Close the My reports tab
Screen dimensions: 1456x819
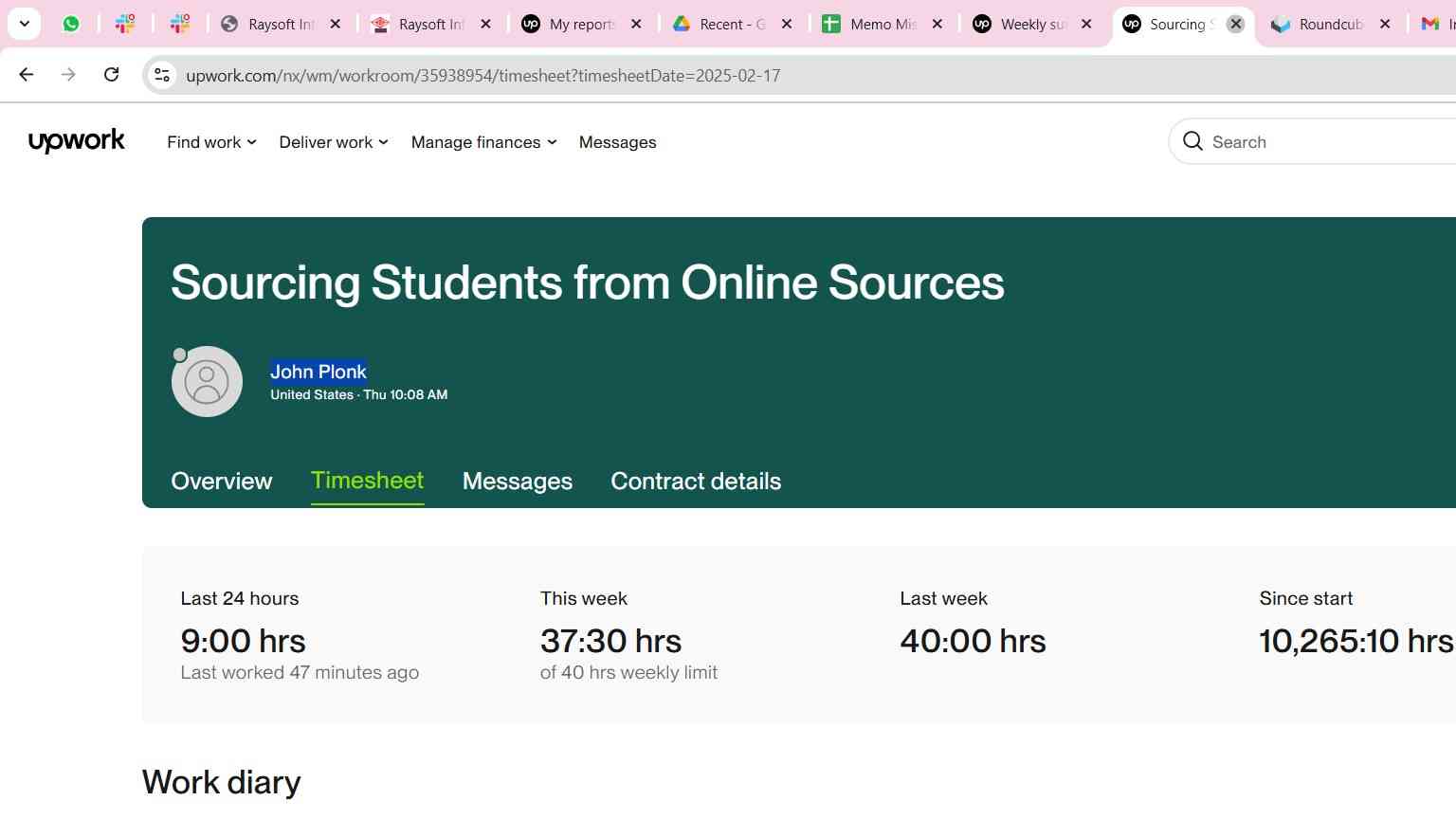pyautogui.click(x=636, y=24)
